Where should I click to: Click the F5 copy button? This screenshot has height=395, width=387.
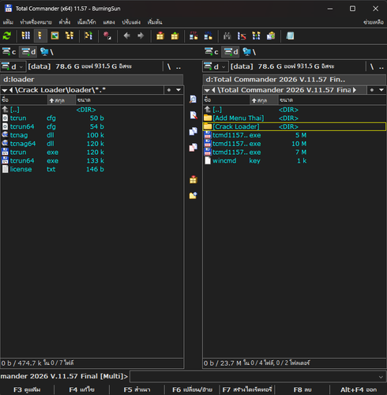tap(137, 389)
